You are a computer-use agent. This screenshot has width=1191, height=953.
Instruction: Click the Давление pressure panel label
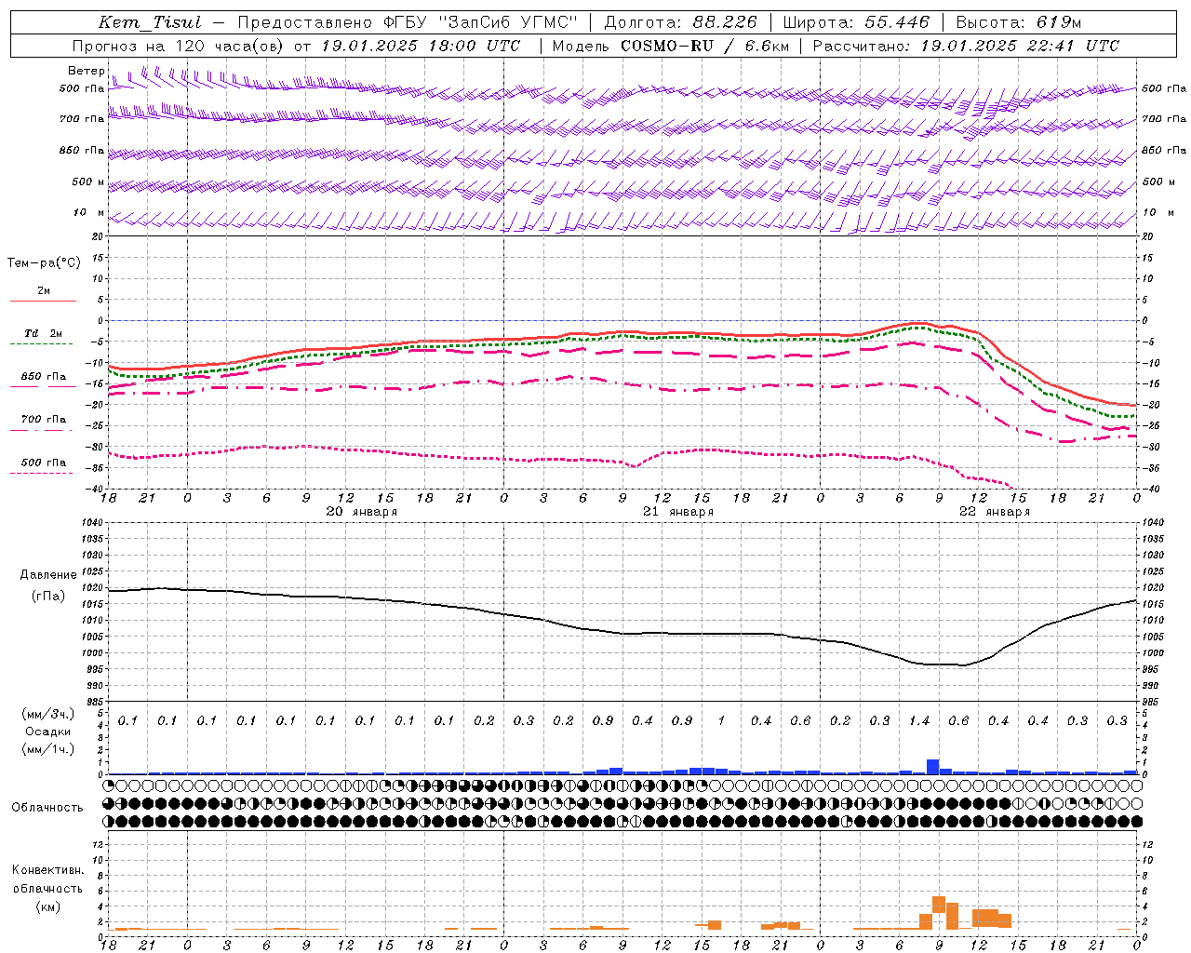pyautogui.click(x=48, y=575)
